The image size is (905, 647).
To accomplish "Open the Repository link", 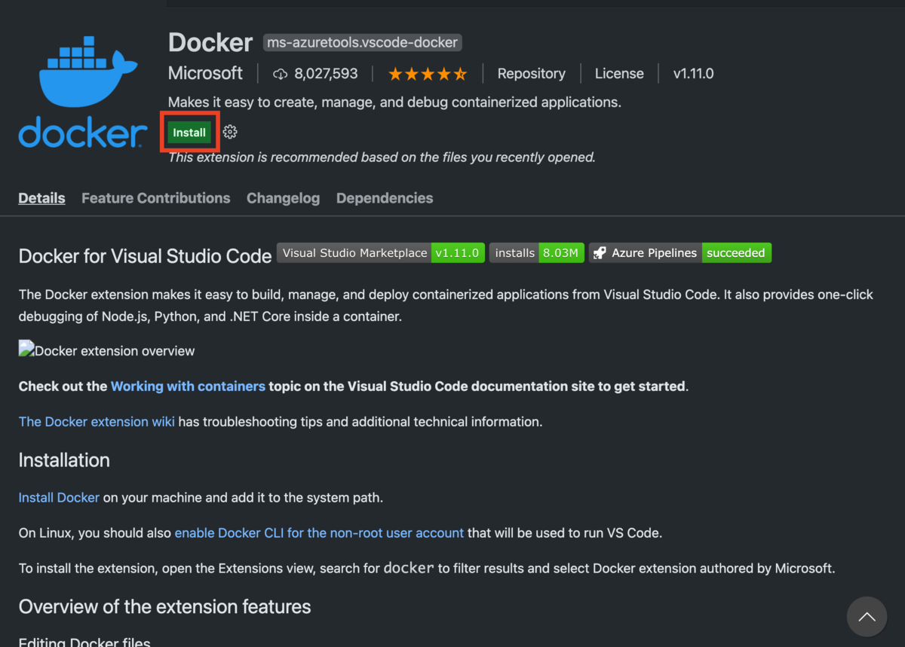I will pos(531,73).
